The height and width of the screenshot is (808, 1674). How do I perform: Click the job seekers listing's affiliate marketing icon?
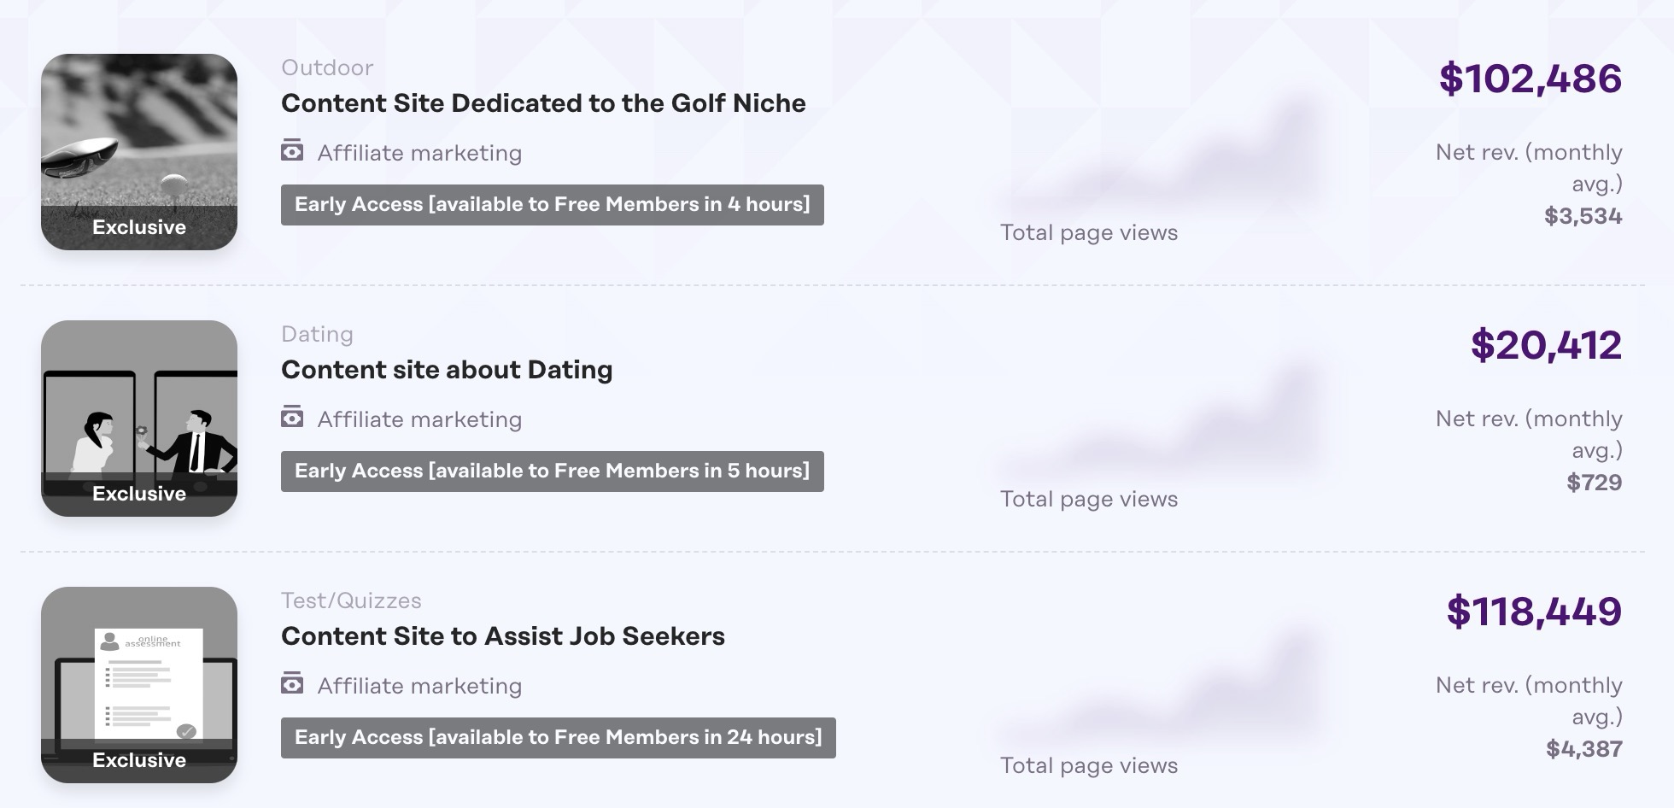(x=292, y=684)
